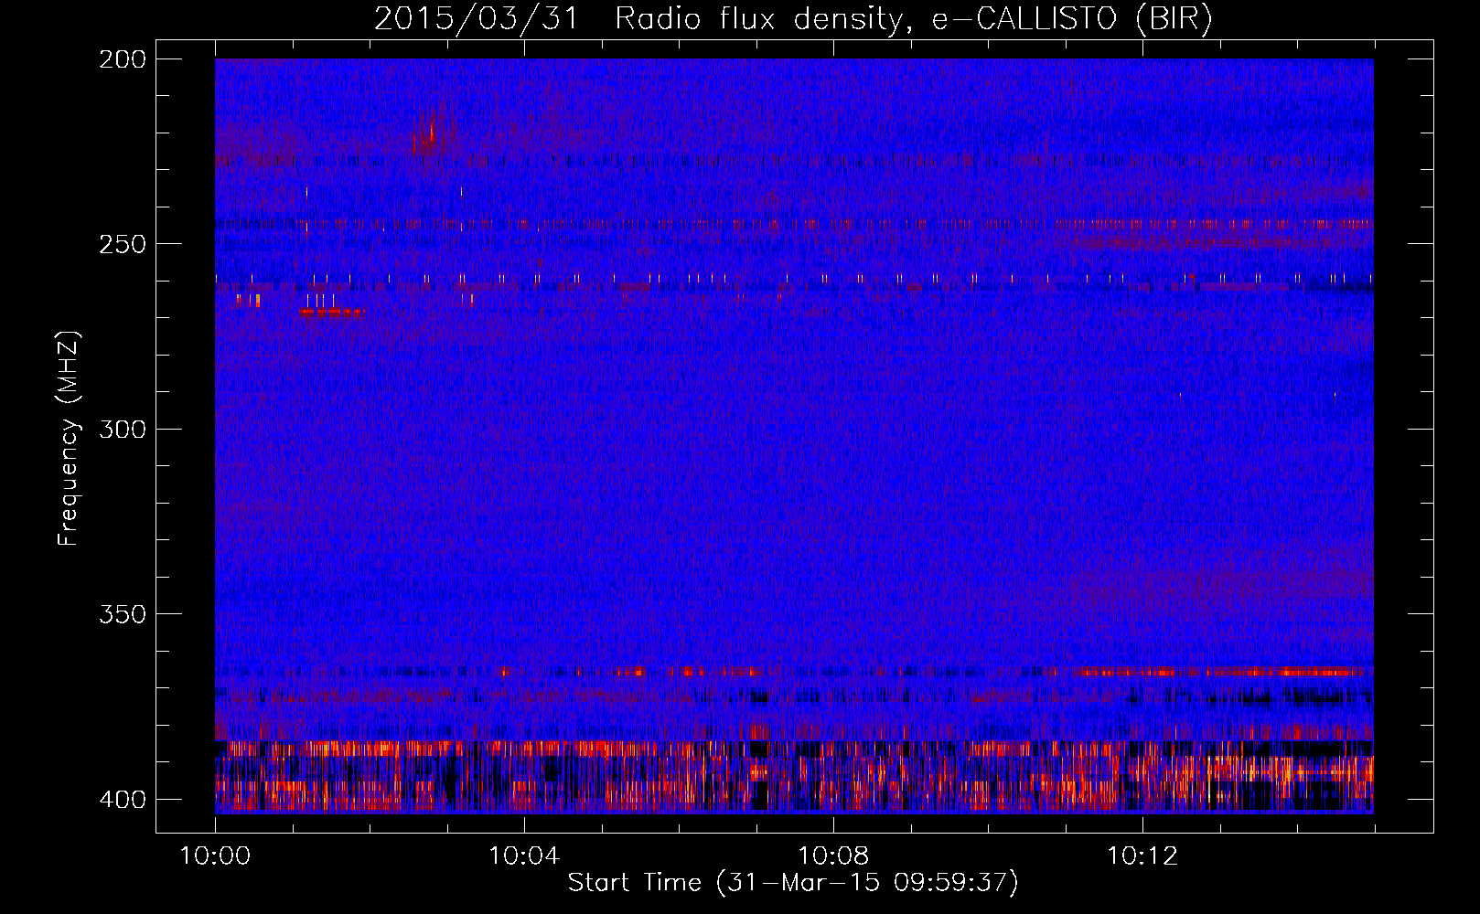Click the 10:04 time tick label

tap(524, 856)
